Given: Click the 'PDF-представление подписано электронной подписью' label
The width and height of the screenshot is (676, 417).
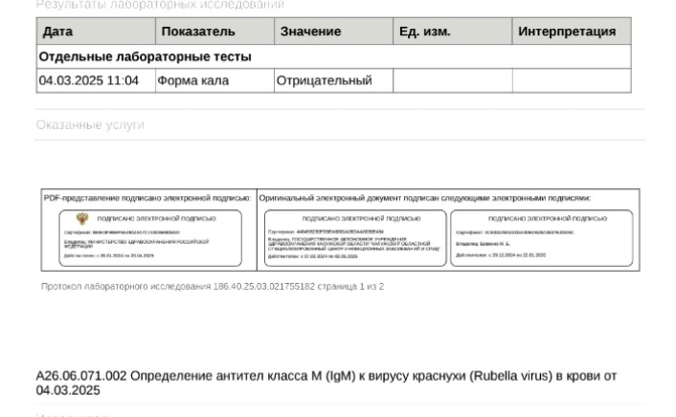Looking at the screenshot, I should 147,198.
